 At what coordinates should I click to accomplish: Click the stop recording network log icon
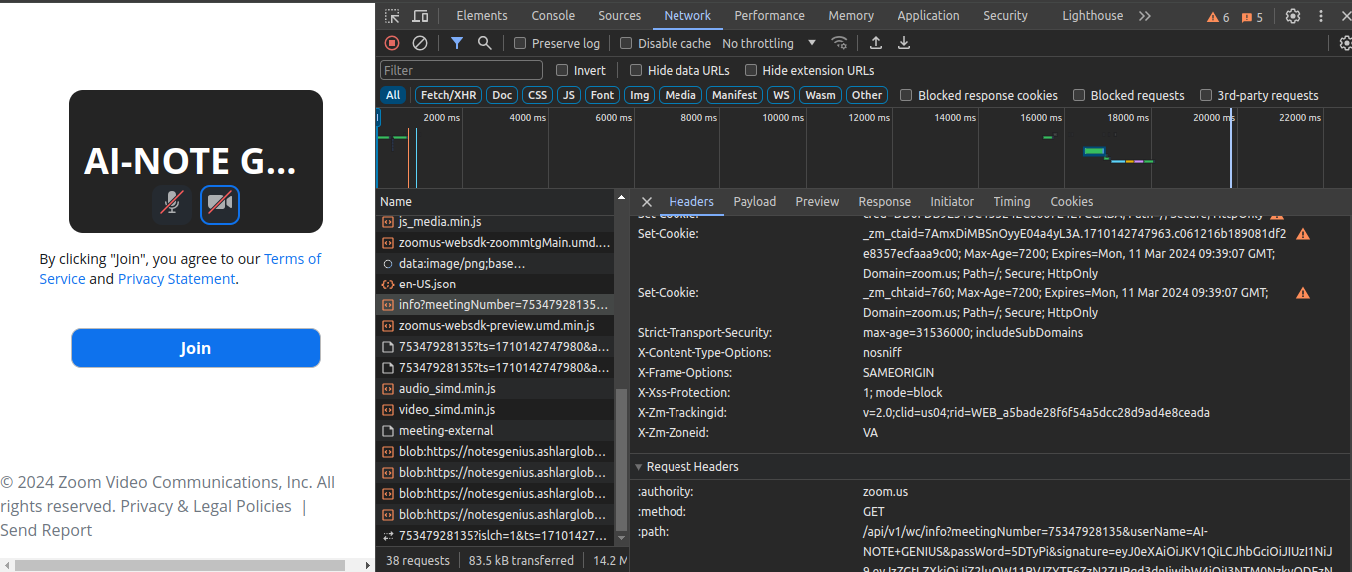tap(392, 43)
